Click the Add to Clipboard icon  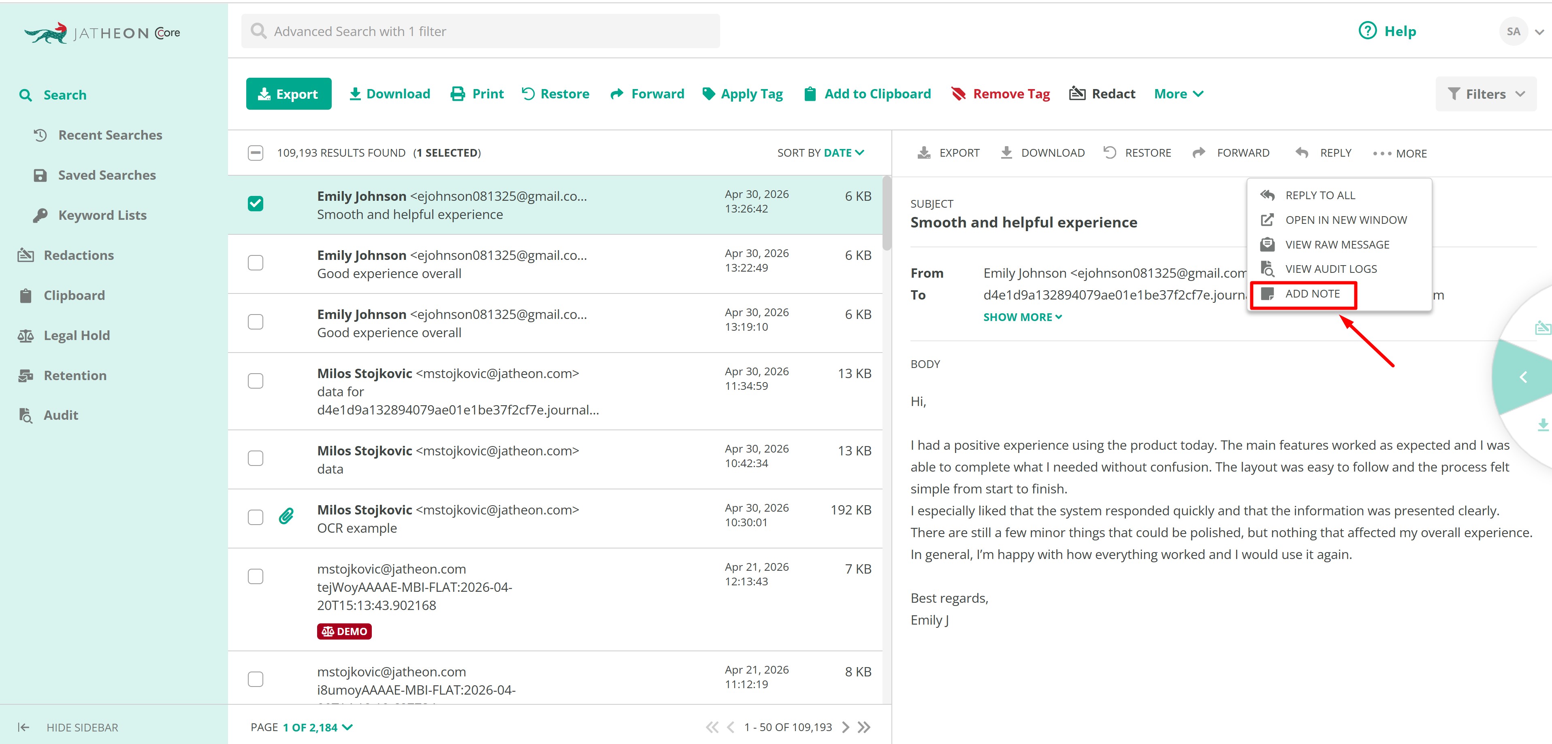click(810, 94)
